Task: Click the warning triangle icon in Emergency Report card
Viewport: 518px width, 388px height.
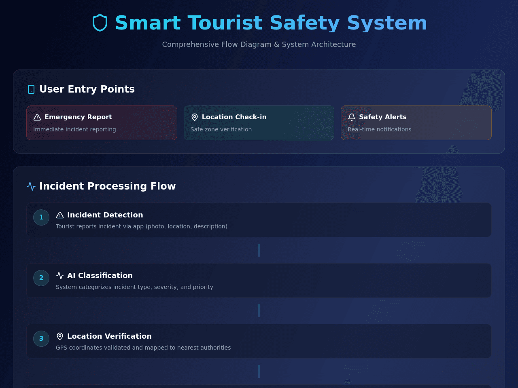Action: coord(37,117)
